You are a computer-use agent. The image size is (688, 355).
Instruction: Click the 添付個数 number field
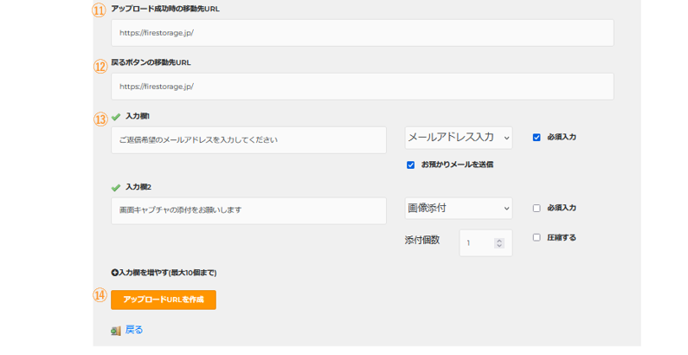485,242
